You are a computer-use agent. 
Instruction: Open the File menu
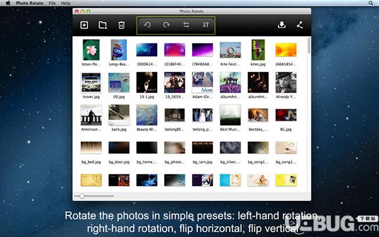pyautogui.click(x=52, y=3)
